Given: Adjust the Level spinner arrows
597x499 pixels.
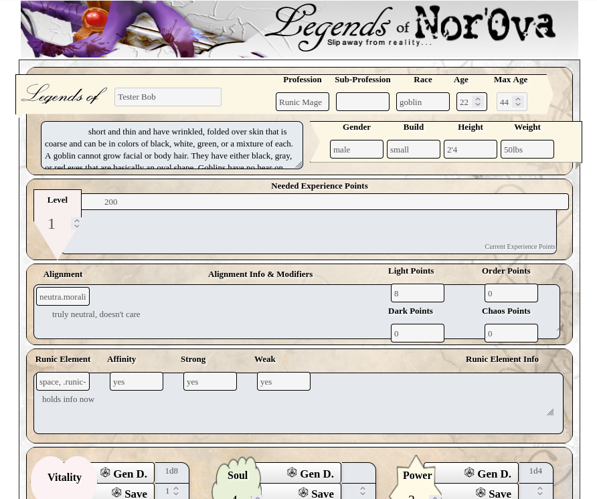Looking at the screenshot, I should [77, 223].
